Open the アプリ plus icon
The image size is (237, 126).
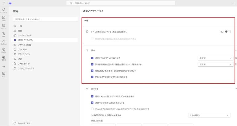(x=4, y=74)
